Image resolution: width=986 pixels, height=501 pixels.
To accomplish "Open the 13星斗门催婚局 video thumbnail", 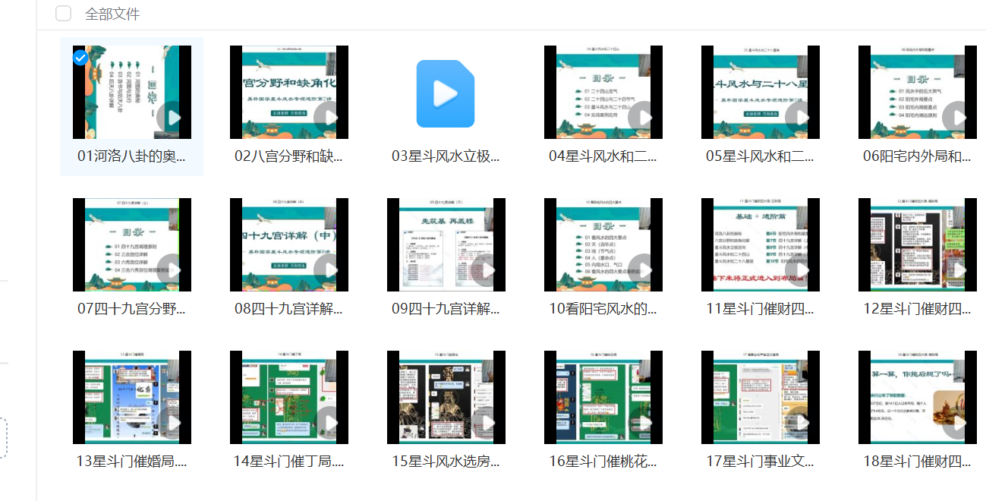I will tap(131, 397).
